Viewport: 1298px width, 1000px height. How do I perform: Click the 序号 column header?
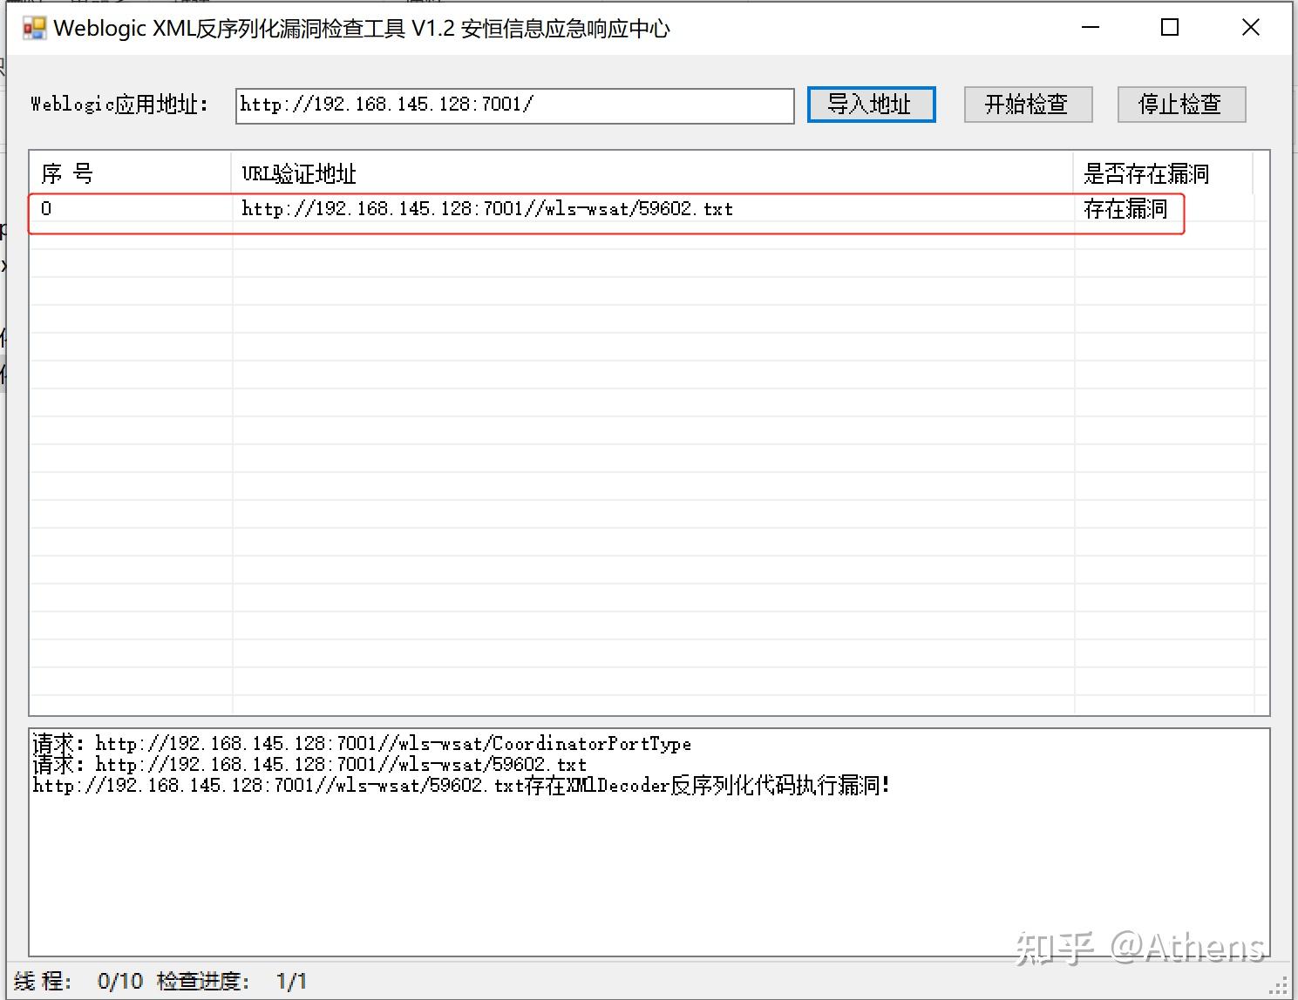pos(64,172)
